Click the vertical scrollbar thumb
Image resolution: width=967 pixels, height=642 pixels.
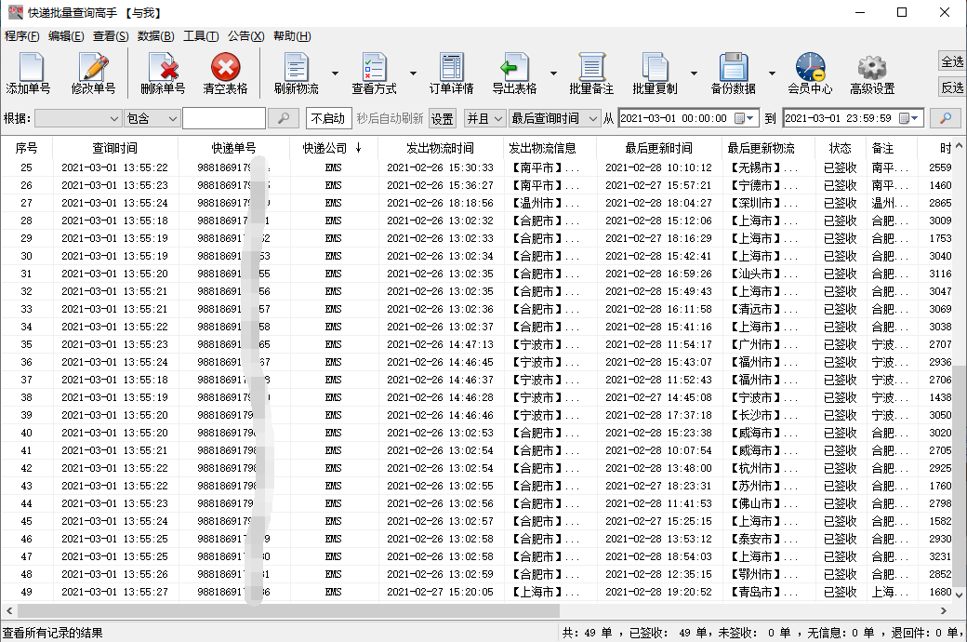959,475
